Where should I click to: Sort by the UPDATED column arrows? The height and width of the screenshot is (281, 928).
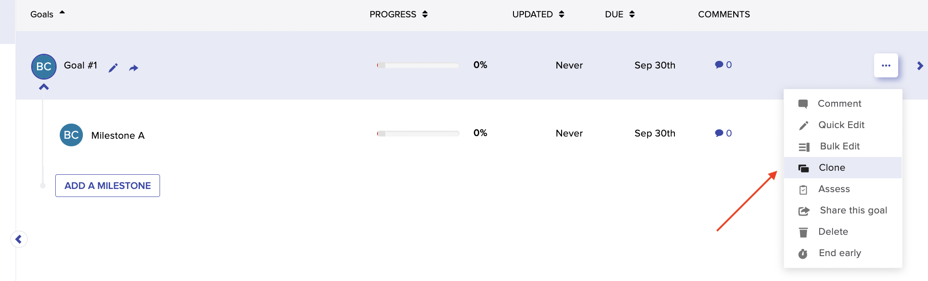(561, 14)
